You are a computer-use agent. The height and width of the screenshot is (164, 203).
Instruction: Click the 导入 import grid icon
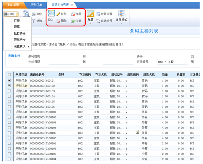click(51, 13)
